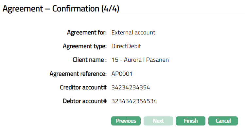The image size is (245, 132).
Task: Select the AP0001 reference value
Action: point(122,74)
